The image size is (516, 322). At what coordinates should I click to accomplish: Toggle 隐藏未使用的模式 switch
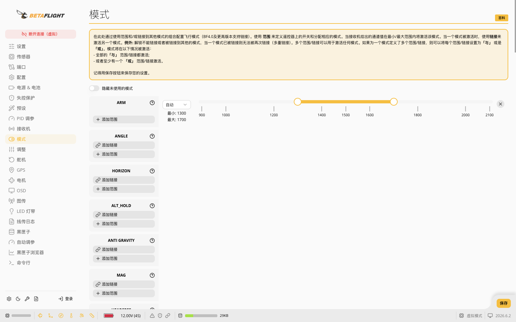pyautogui.click(x=94, y=88)
